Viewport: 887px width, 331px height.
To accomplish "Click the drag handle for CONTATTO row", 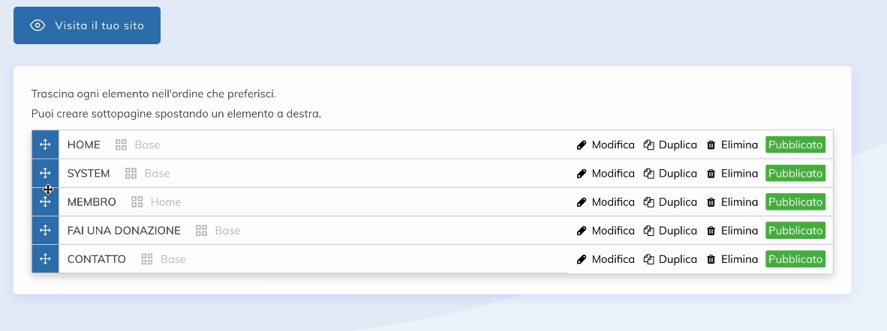I will pyautogui.click(x=45, y=258).
